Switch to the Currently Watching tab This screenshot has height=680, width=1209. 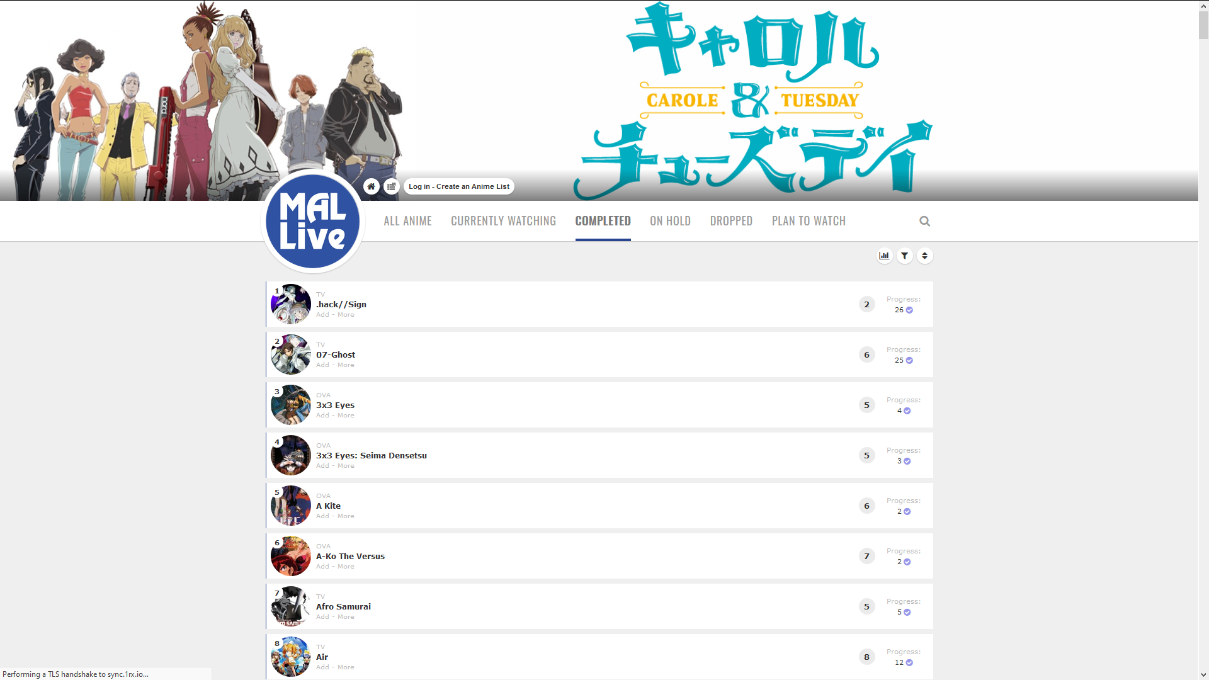(x=503, y=221)
